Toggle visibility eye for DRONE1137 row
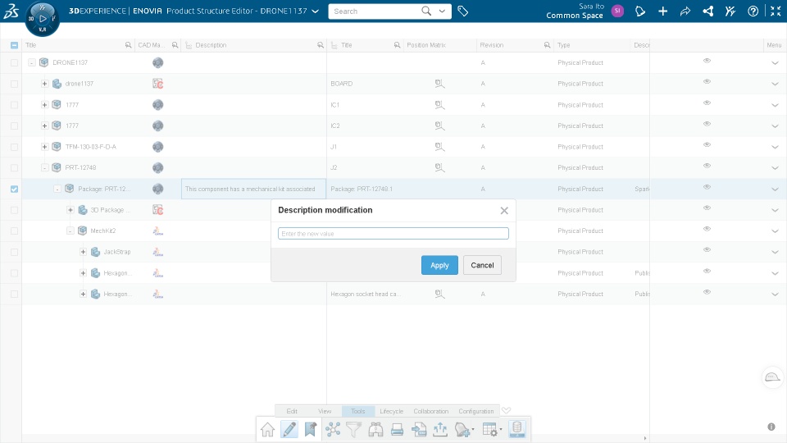 coord(707,61)
